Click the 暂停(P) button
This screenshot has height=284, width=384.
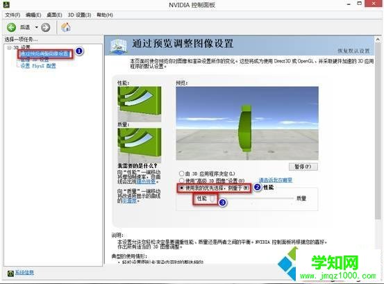click(303, 167)
